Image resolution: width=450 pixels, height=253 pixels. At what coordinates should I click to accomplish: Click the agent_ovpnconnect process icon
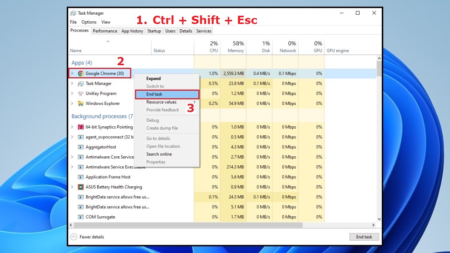(81, 137)
